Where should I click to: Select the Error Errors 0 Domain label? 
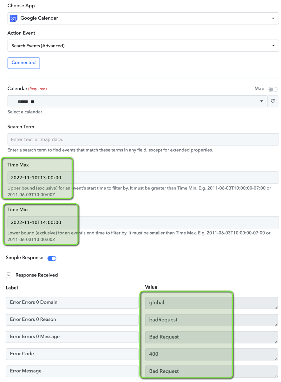click(72, 303)
